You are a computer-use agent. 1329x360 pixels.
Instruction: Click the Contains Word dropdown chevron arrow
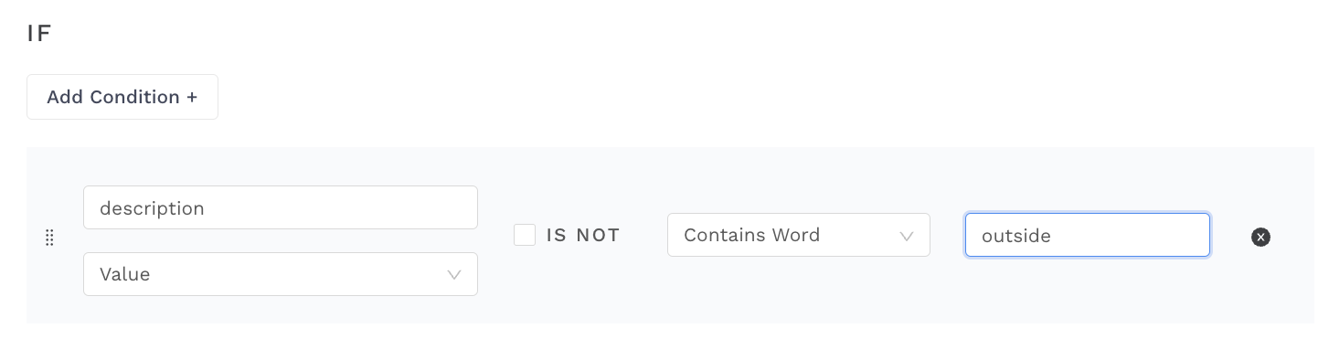click(x=906, y=236)
